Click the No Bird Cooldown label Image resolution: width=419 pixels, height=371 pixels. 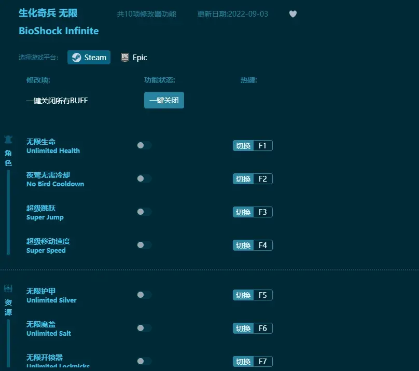[55, 184]
